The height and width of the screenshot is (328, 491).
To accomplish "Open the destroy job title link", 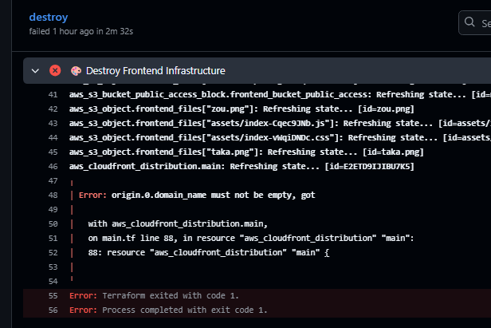I will coord(49,17).
